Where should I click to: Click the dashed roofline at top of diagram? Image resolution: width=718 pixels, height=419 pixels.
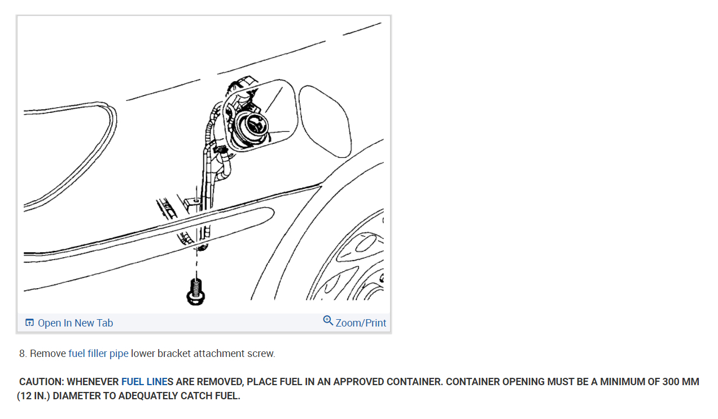tap(254, 61)
